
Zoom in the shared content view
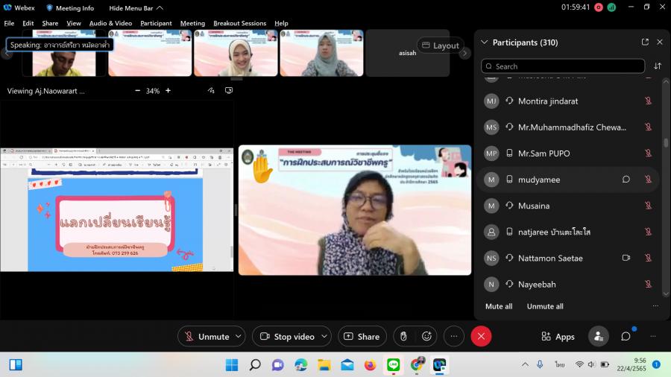coord(168,91)
